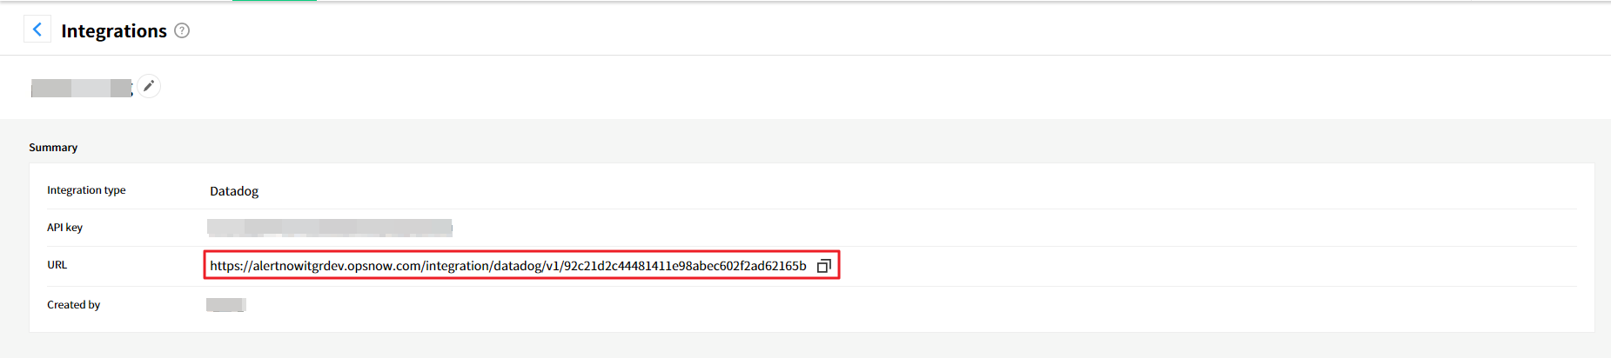Select the Datadog integration type value
The image size is (1611, 358).
[234, 191]
